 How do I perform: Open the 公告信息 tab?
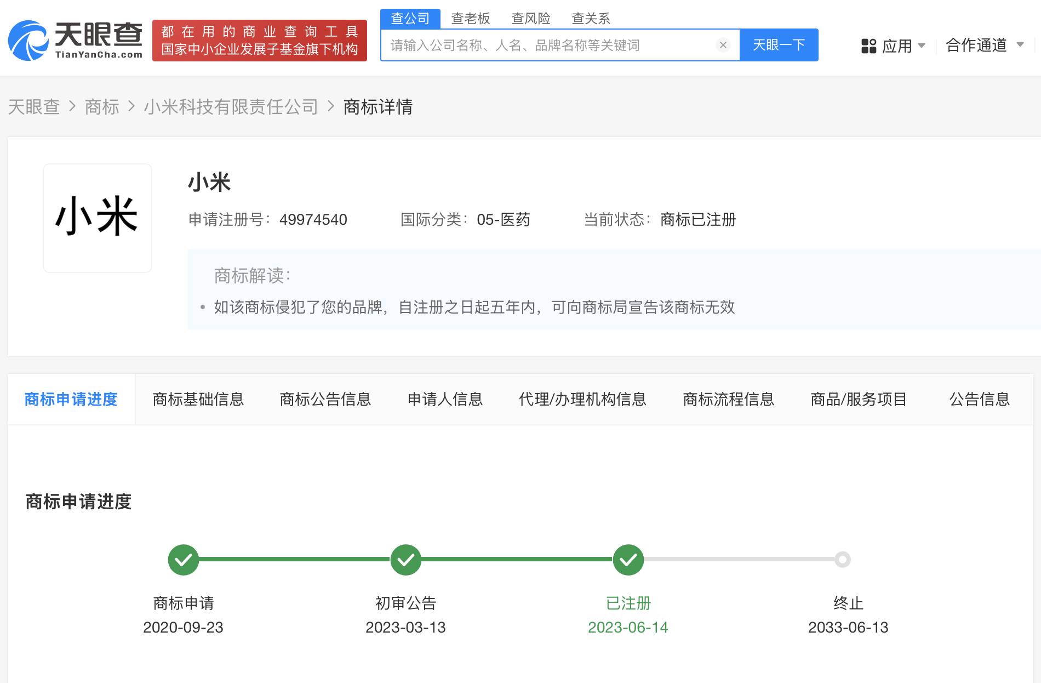click(x=979, y=400)
